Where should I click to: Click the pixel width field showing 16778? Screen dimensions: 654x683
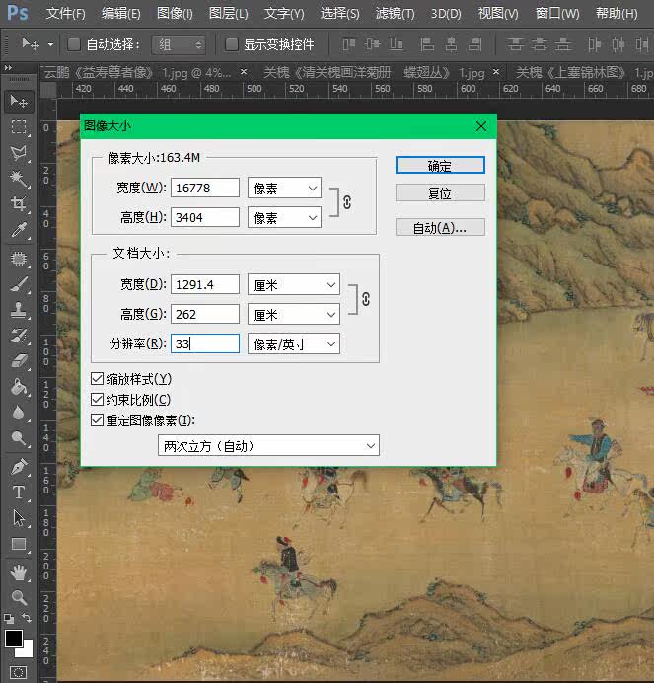click(205, 188)
